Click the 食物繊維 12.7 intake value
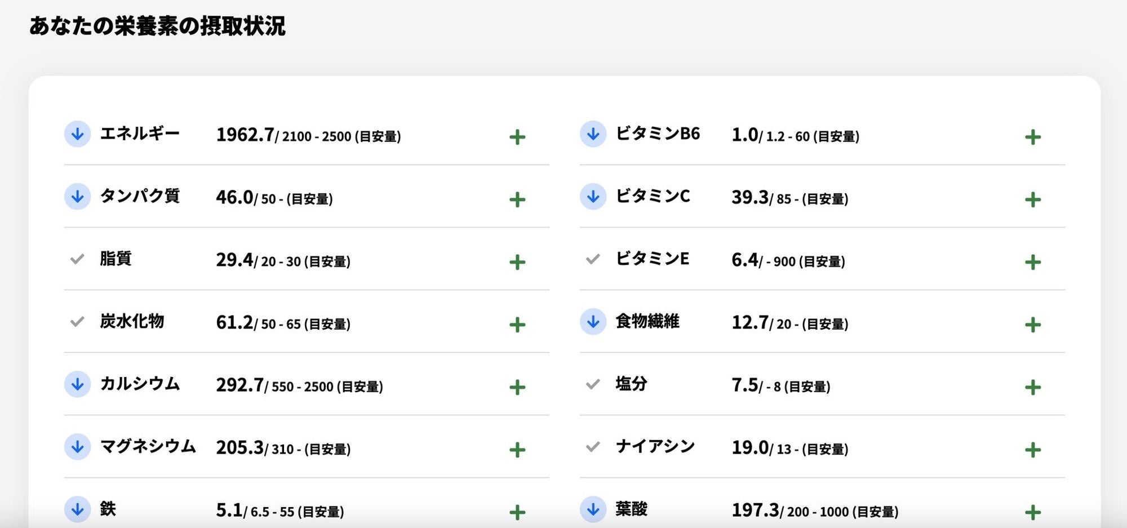 [x=749, y=322]
